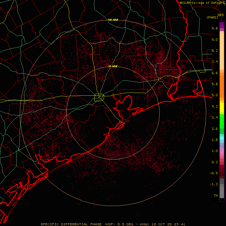
Task: Click the 50 NMI range ring label
Action: (x=113, y=66)
